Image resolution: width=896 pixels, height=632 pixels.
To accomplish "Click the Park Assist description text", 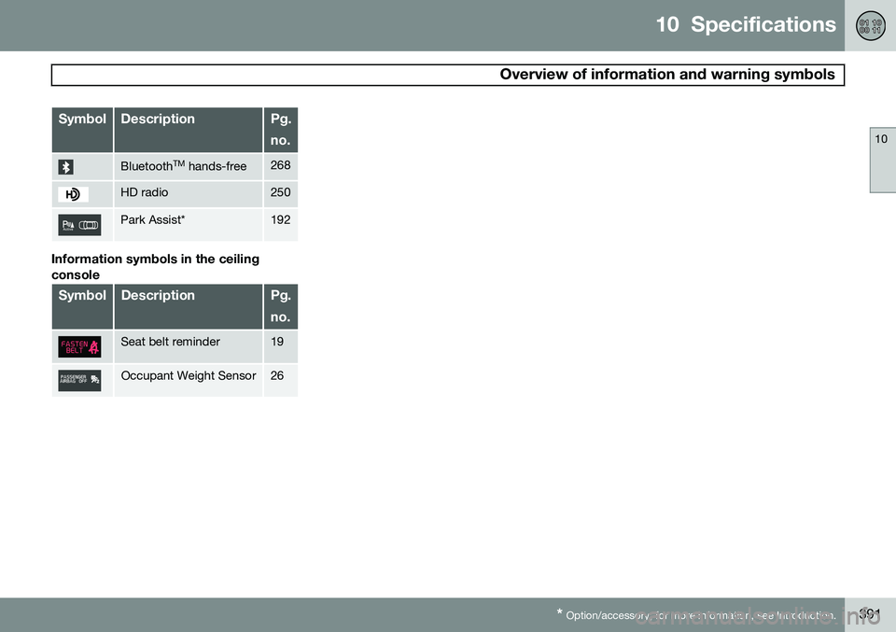I will tap(152, 220).
